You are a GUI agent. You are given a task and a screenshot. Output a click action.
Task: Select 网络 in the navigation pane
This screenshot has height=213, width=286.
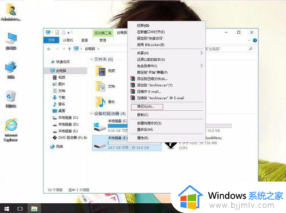pos(59,146)
